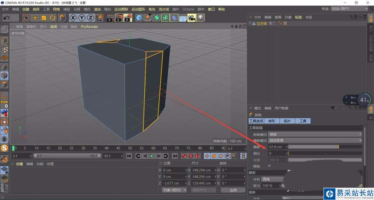
Task: Open the Render to Picture Viewer icon
Action: 119,18
